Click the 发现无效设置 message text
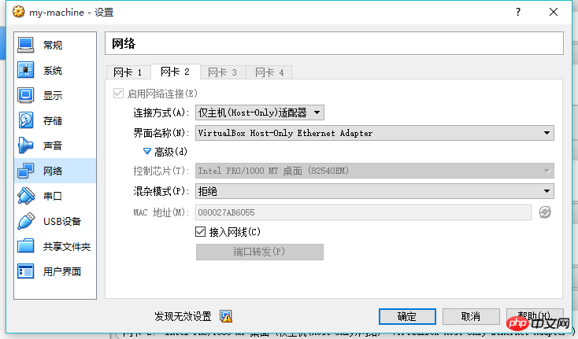Screen dimensions: 578x339 coord(183,316)
